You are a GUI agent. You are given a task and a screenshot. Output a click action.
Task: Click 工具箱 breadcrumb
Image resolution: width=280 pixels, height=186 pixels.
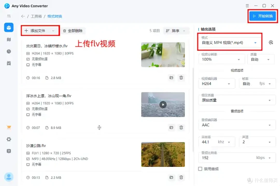[36, 16]
